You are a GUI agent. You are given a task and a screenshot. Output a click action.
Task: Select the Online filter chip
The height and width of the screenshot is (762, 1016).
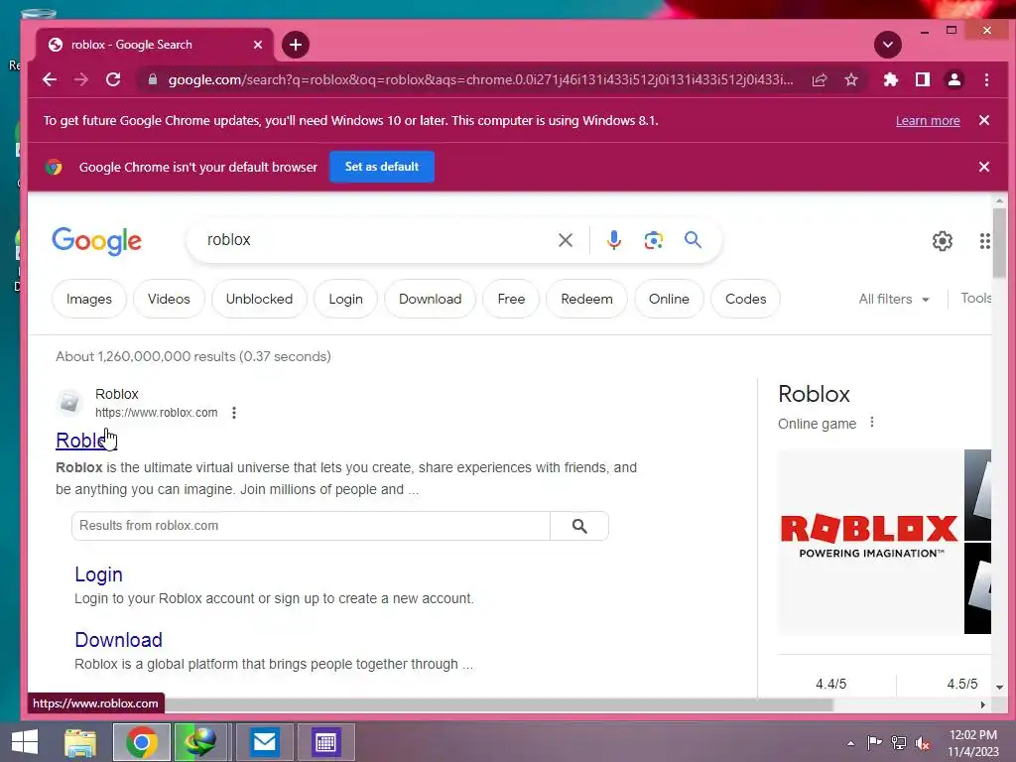[669, 299]
